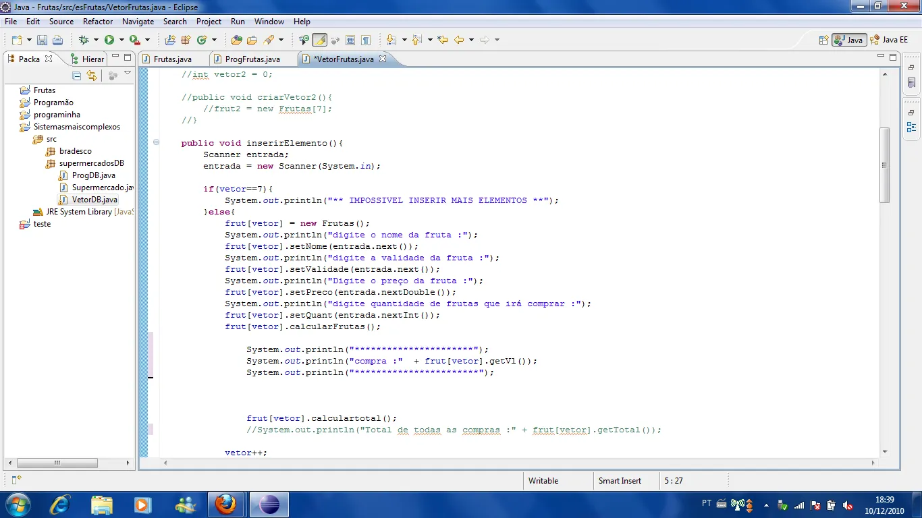Select the teste project
Screen dimensions: 922x518
pos(42,224)
